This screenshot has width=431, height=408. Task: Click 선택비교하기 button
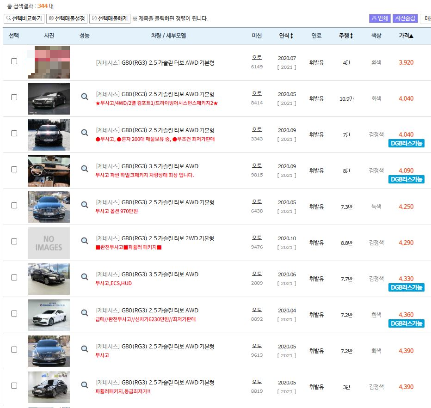point(24,18)
